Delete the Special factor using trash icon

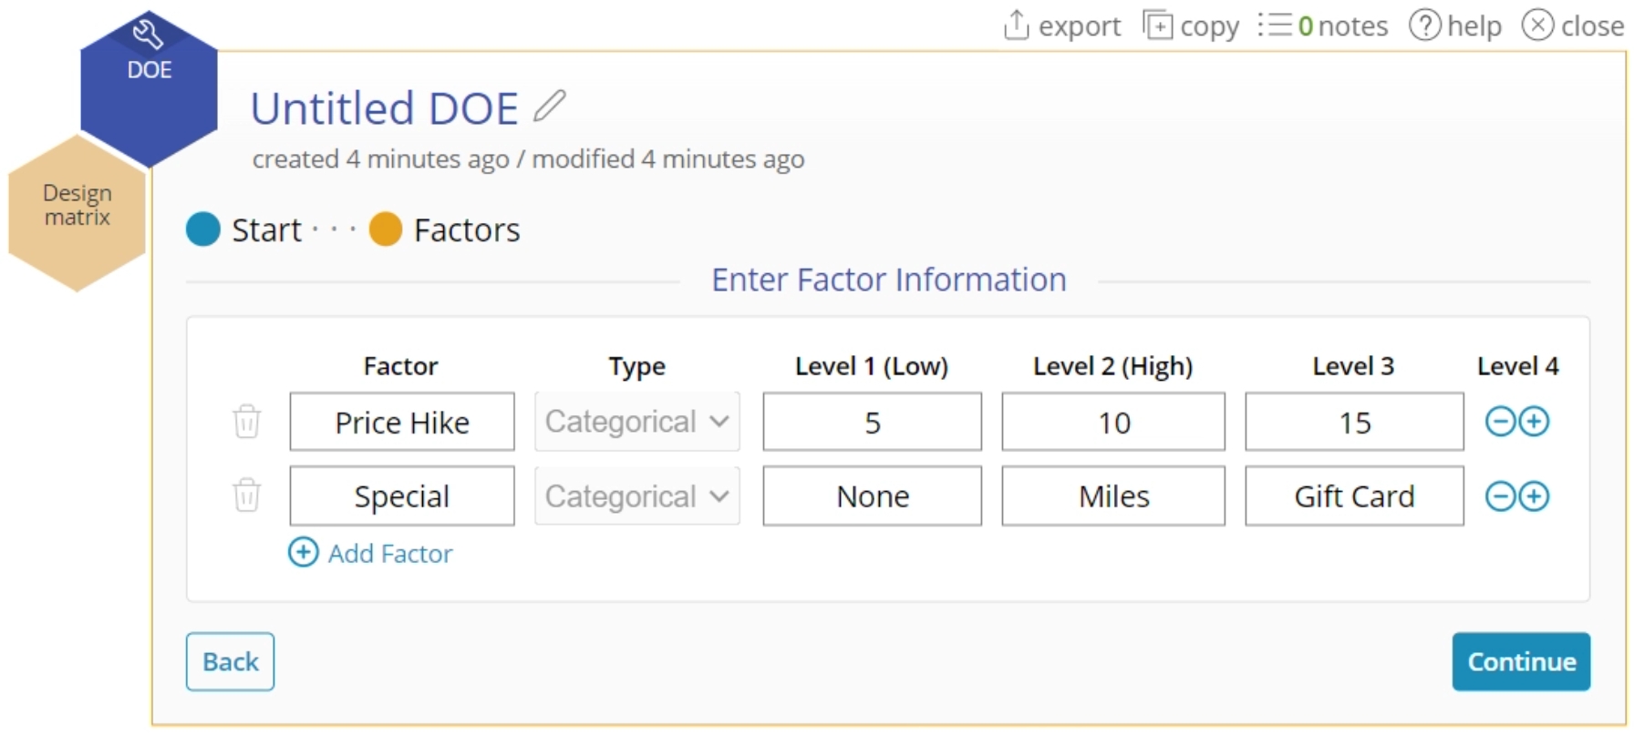[x=246, y=496]
